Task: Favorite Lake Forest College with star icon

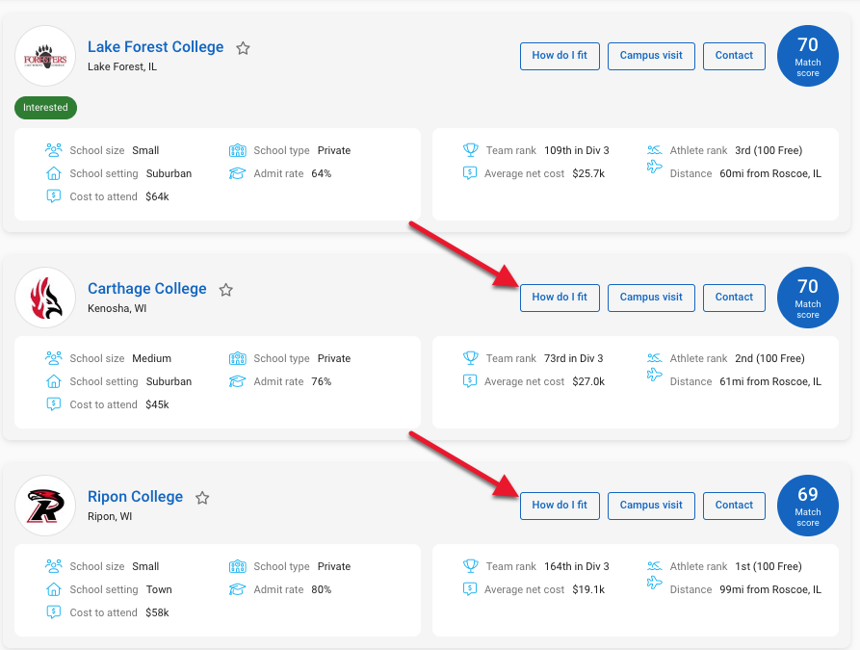Action: pos(243,48)
